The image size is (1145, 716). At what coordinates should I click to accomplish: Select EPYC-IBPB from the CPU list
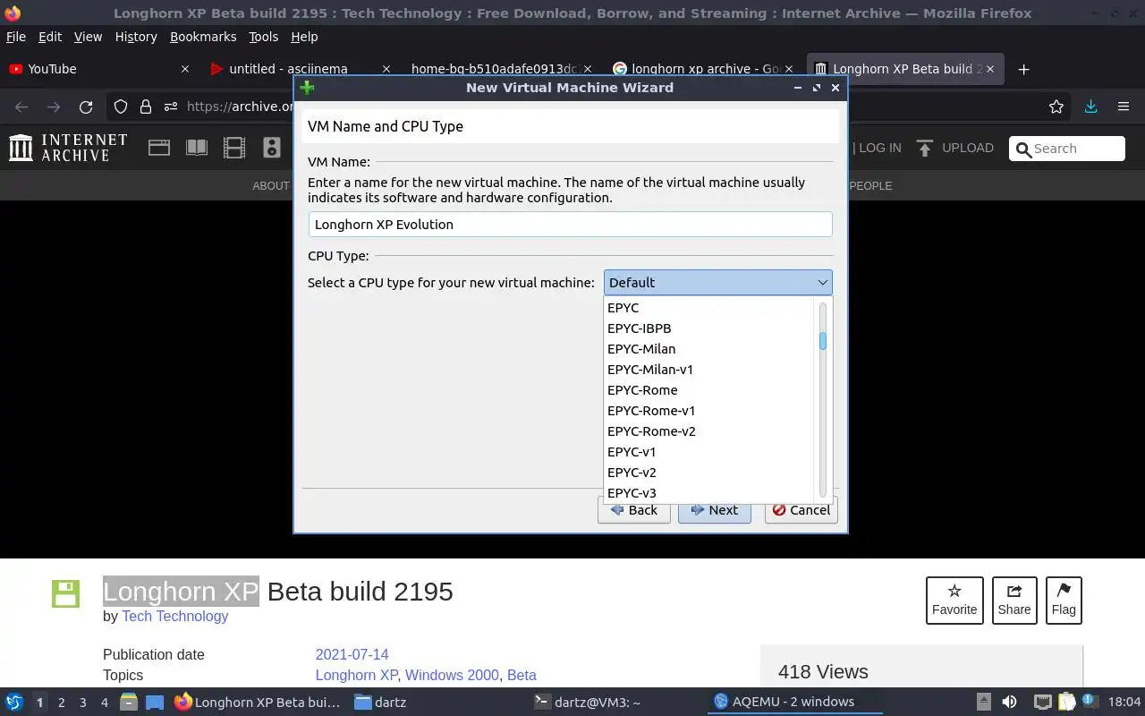point(710,328)
